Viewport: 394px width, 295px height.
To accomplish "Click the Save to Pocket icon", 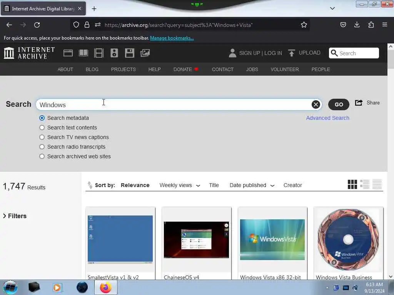I will 343,25.
